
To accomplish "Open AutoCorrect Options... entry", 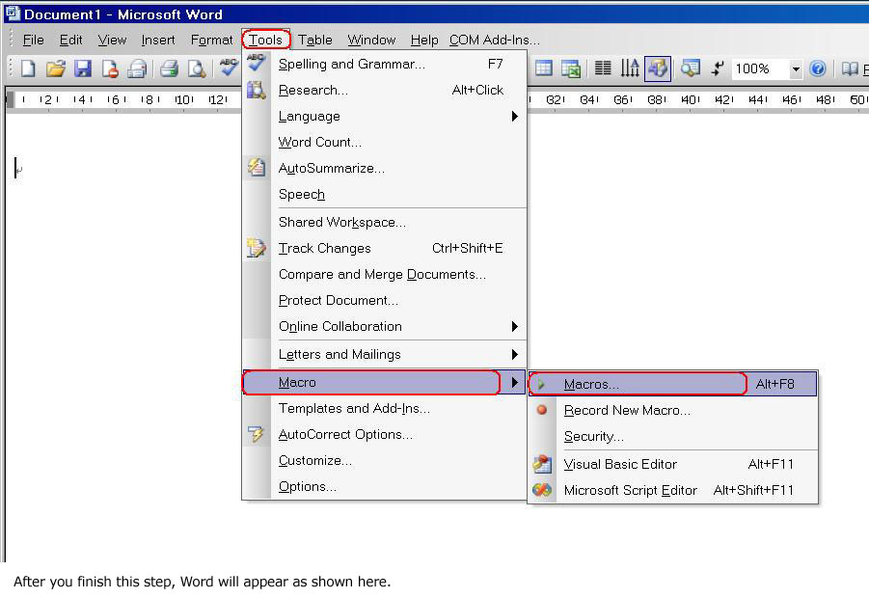I will (x=384, y=434).
